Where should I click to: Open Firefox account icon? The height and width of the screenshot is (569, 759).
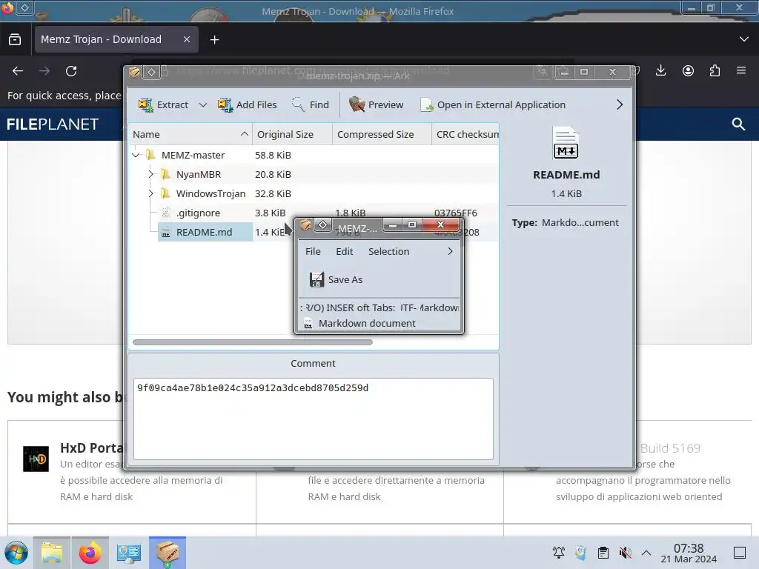(688, 70)
